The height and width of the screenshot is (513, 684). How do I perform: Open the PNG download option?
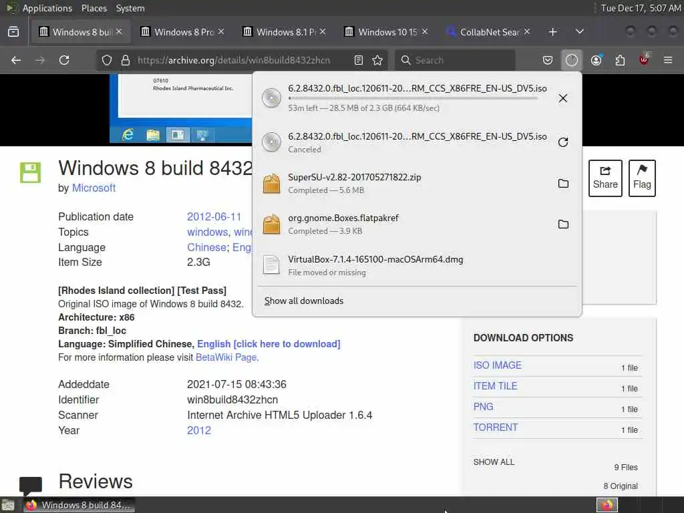(x=484, y=407)
